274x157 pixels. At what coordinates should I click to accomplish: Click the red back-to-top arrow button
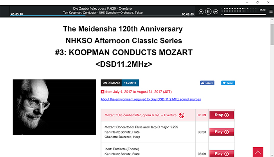click(258, 152)
